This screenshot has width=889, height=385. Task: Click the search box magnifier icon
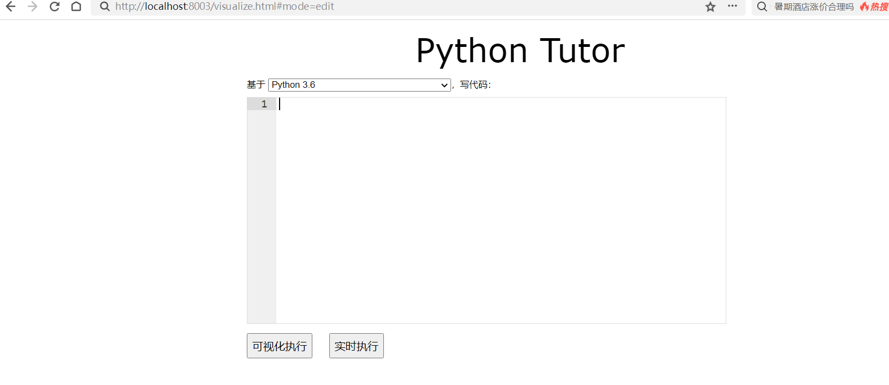pos(762,7)
